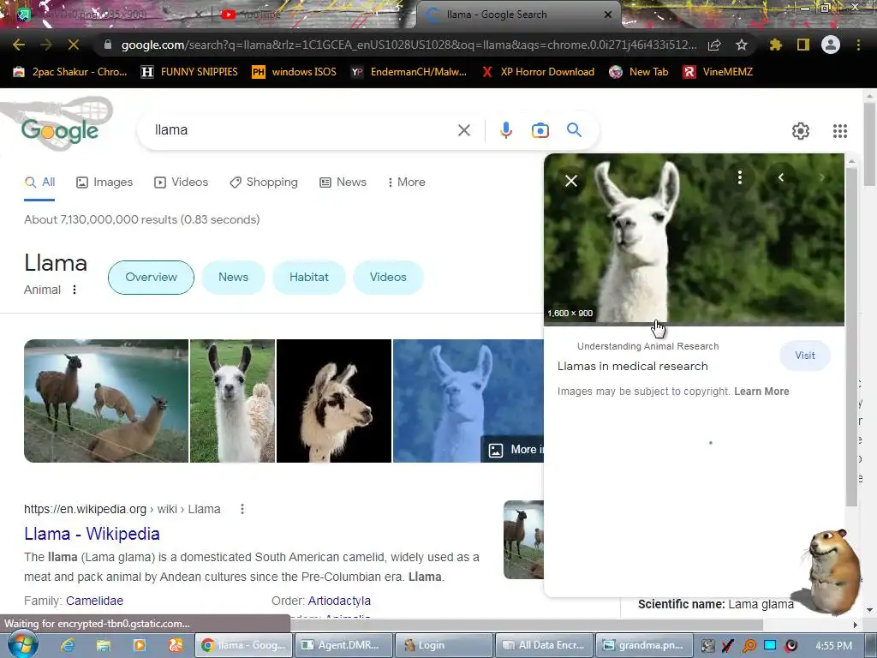The image size is (877, 658).
Task: Open options next to Animal label
Action: click(75, 290)
